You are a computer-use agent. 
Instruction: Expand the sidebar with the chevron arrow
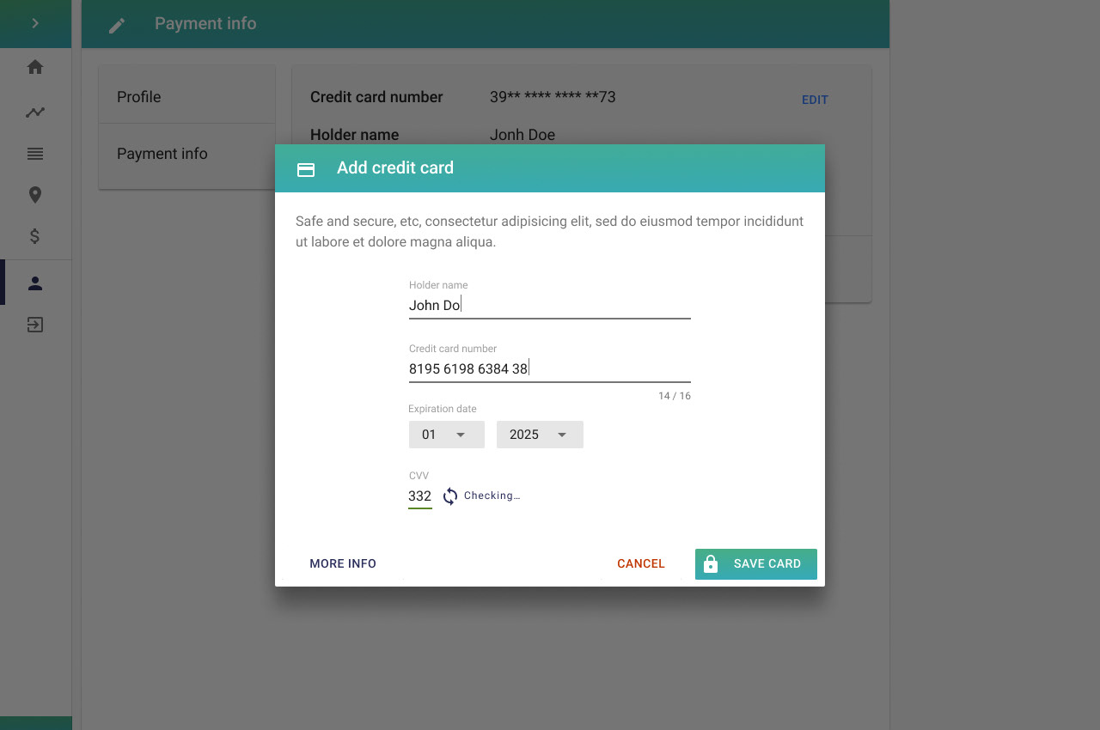(35, 23)
